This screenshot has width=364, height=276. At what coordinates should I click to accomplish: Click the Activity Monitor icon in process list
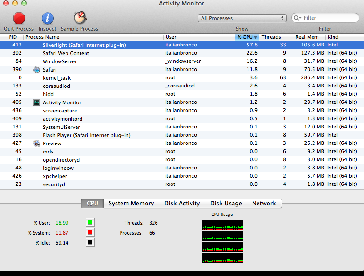(36, 102)
